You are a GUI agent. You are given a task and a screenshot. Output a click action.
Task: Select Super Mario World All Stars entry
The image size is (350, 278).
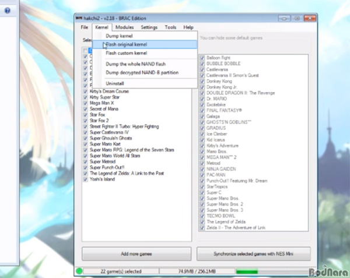pos(115,156)
